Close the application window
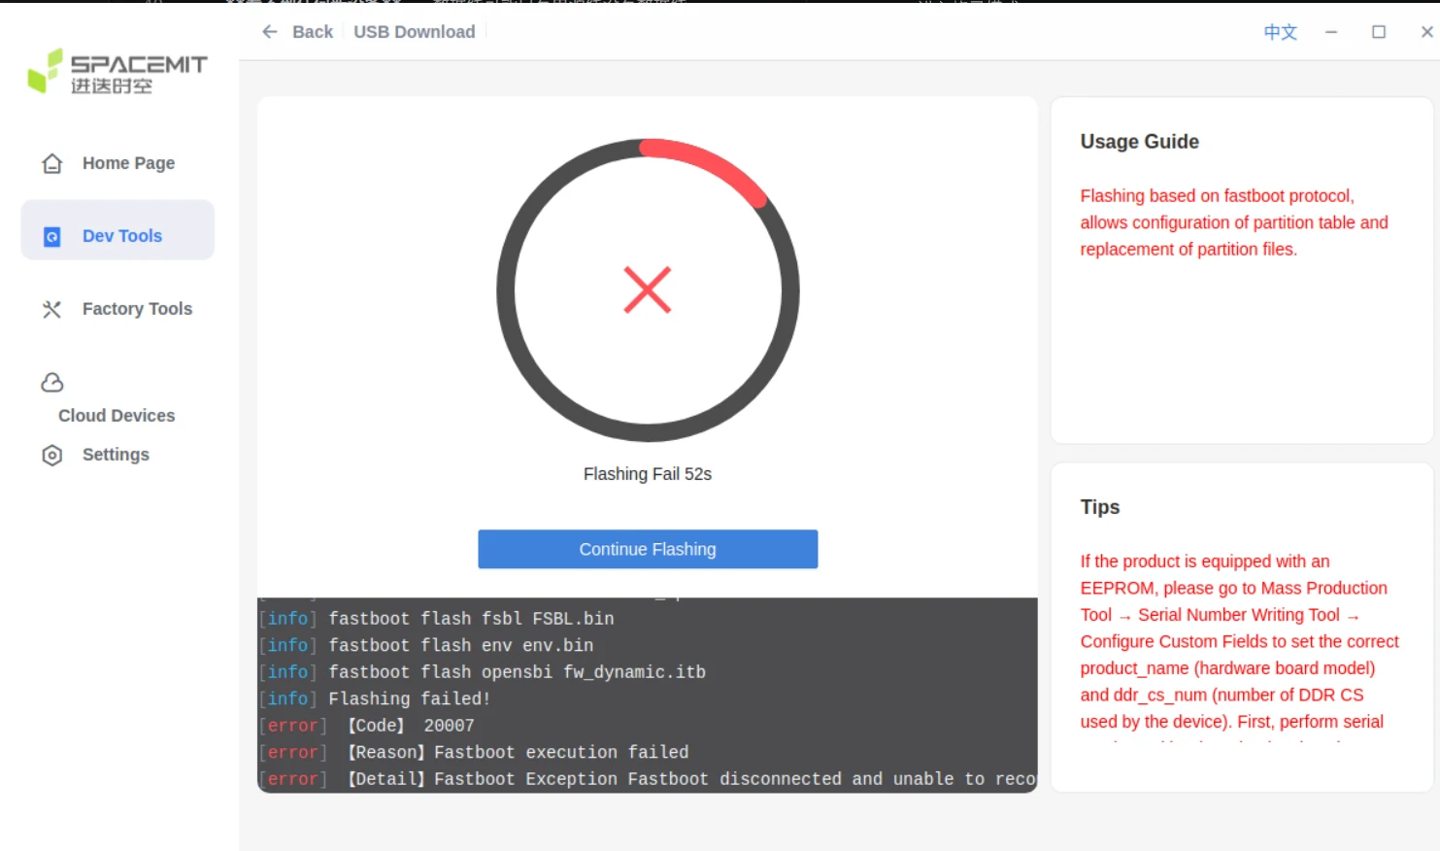 click(1426, 32)
